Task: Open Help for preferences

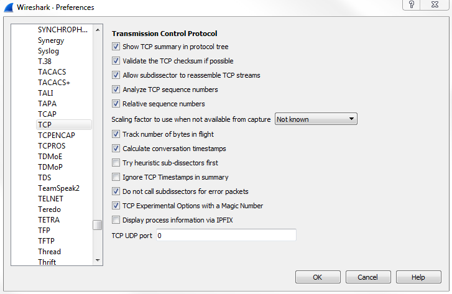Action: (x=418, y=277)
